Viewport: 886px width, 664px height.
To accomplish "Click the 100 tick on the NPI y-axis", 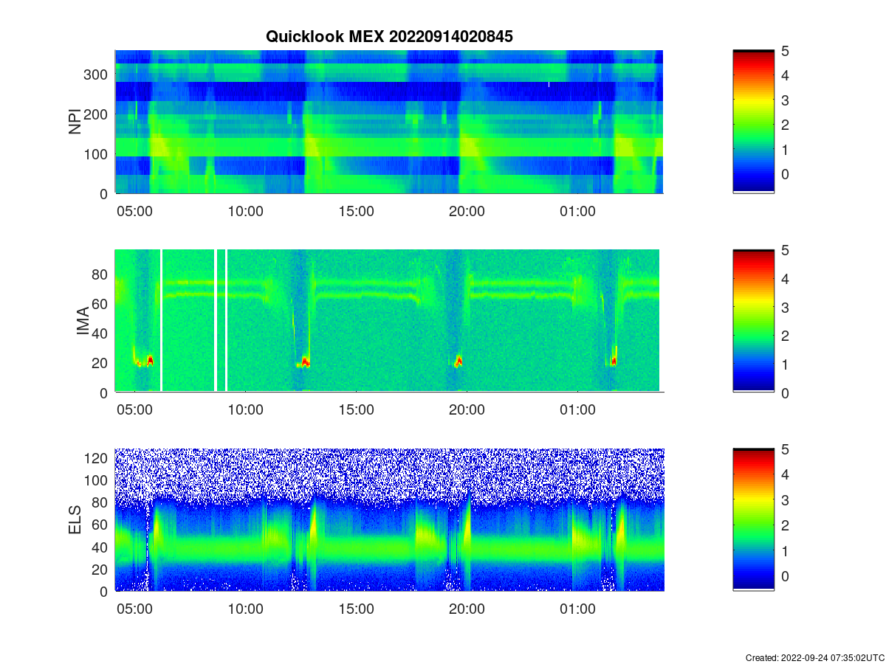I will tap(97, 154).
